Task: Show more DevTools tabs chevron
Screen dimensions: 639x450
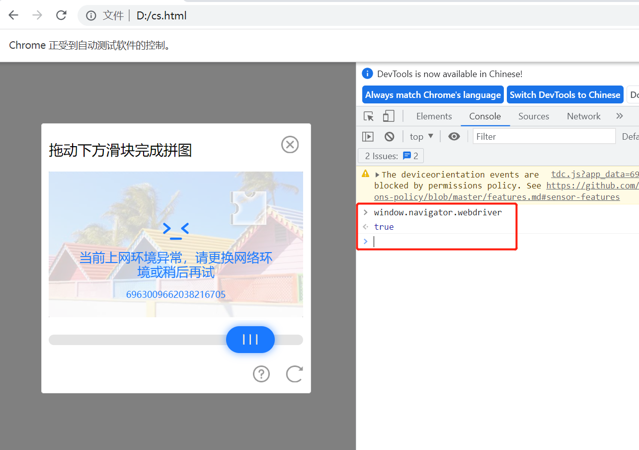Action: point(619,116)
